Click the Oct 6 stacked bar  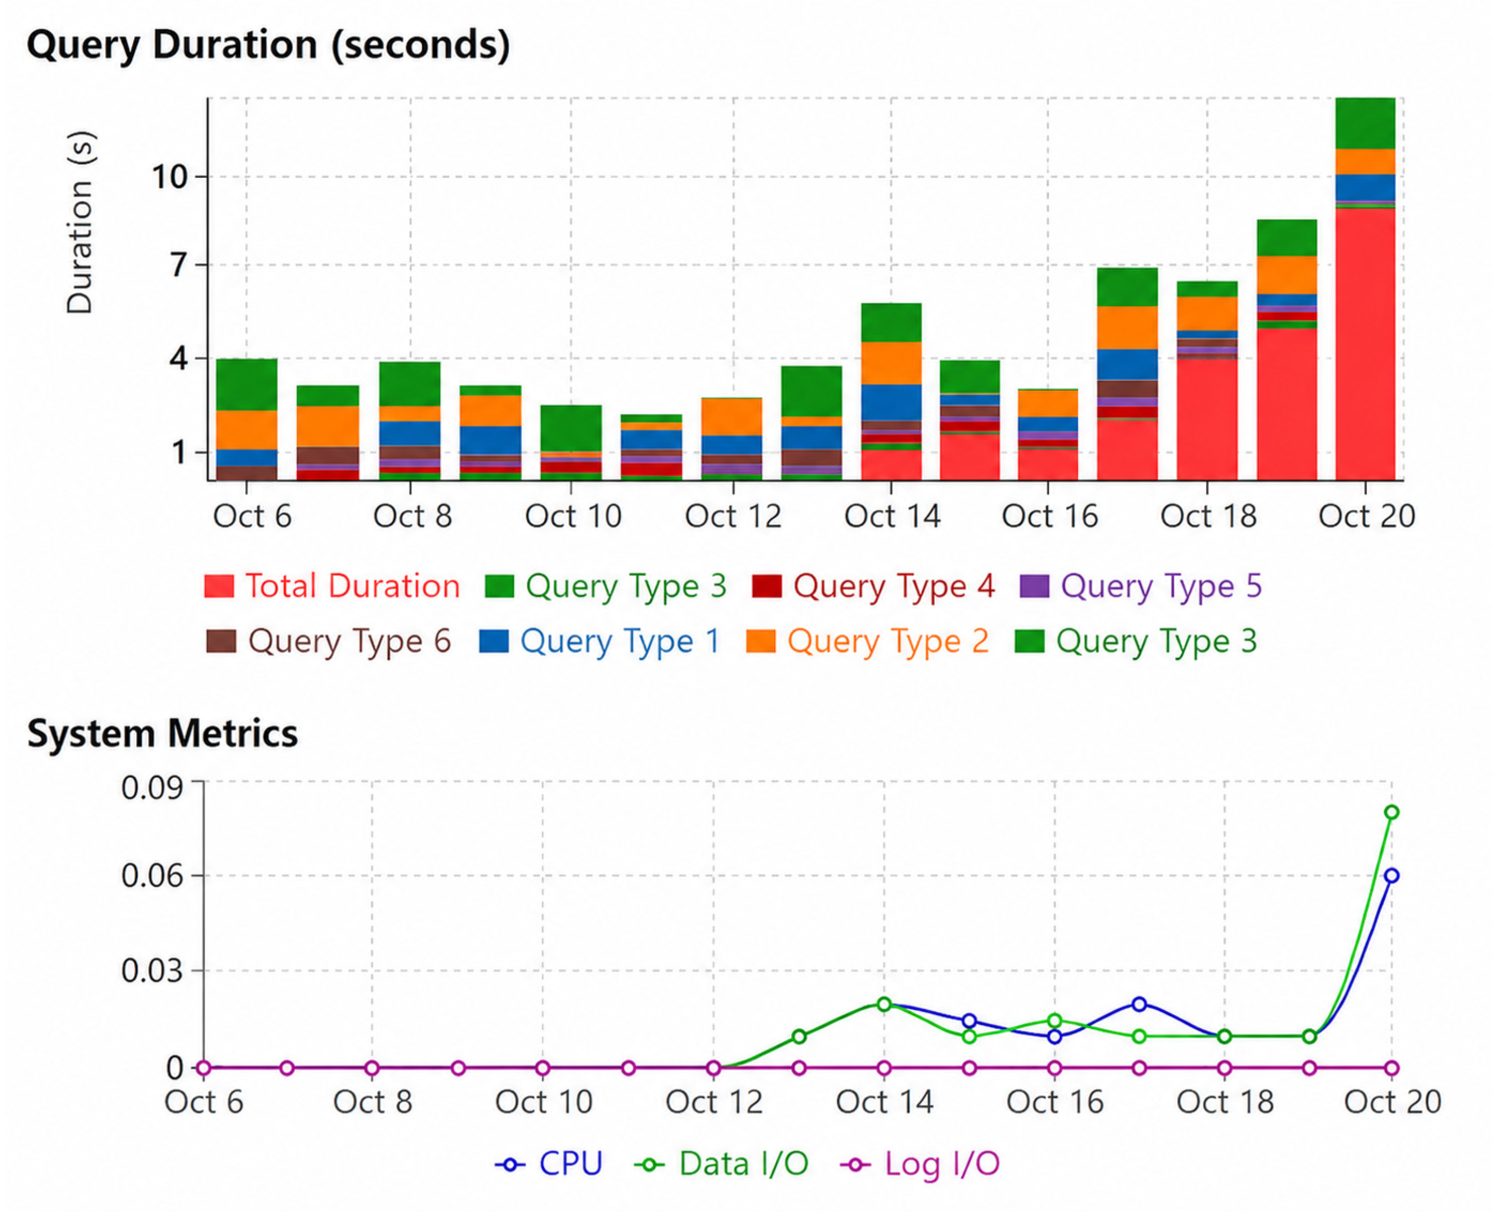[247, 420]
